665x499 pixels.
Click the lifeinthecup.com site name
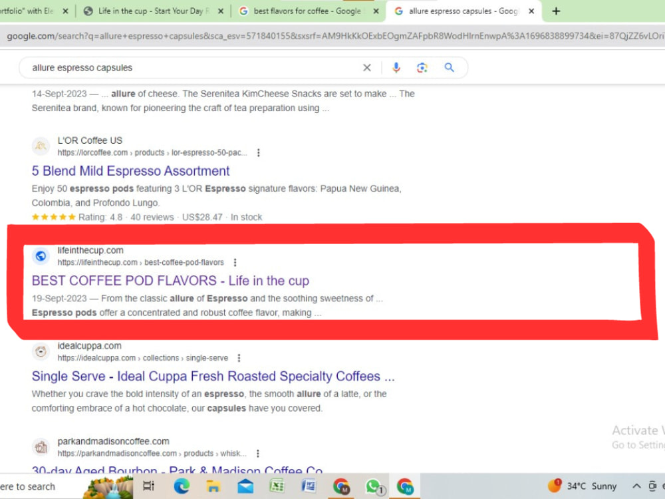point(90,250)
